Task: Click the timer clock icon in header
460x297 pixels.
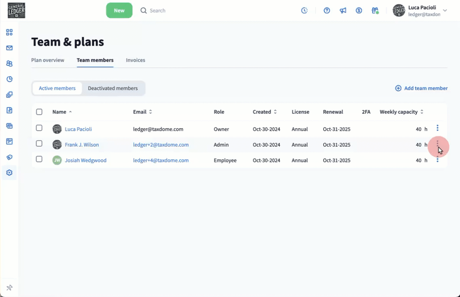Action: [x=305, y=10]
